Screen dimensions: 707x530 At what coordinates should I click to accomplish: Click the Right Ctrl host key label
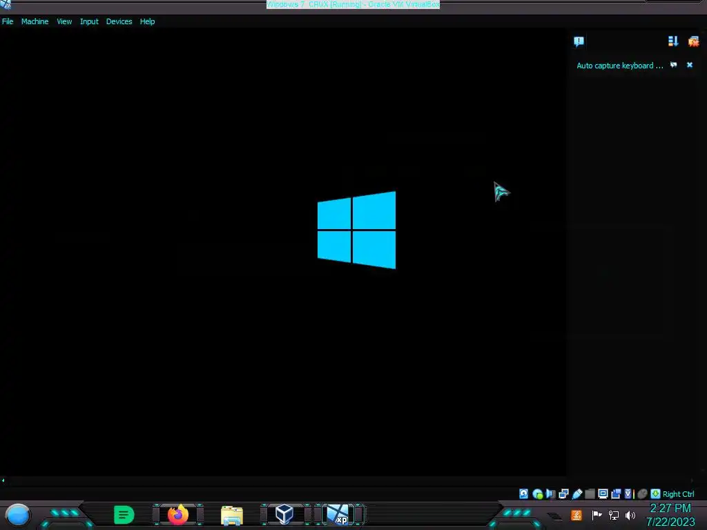(679, 494)
